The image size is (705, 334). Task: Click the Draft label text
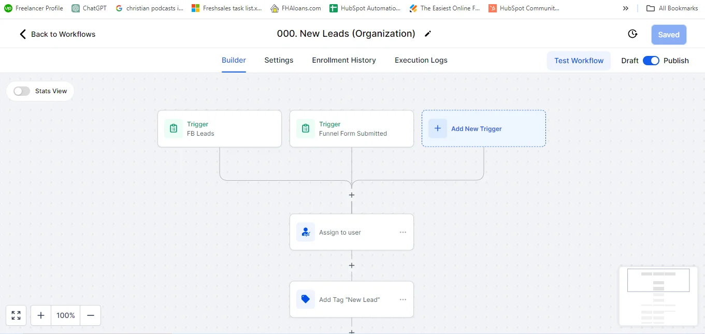630,61
